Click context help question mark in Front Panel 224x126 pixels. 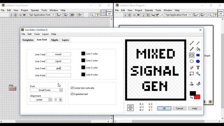[97, 15]
